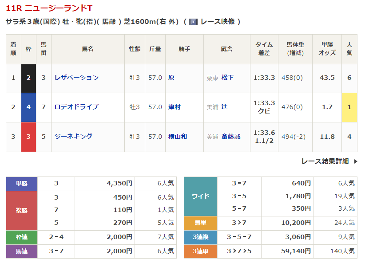Open trainer 斎藤誠 profile
The width and height of the screenshot is (365, 263).
(230, 137)
